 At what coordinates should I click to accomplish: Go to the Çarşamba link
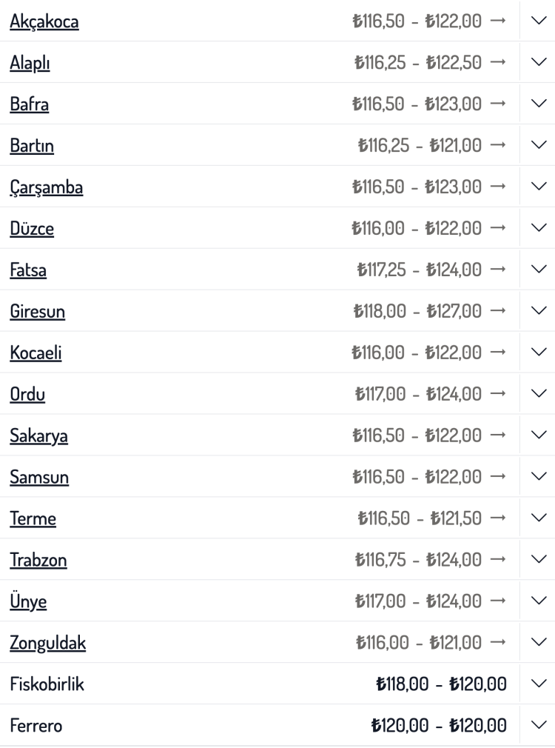[46, 188]
